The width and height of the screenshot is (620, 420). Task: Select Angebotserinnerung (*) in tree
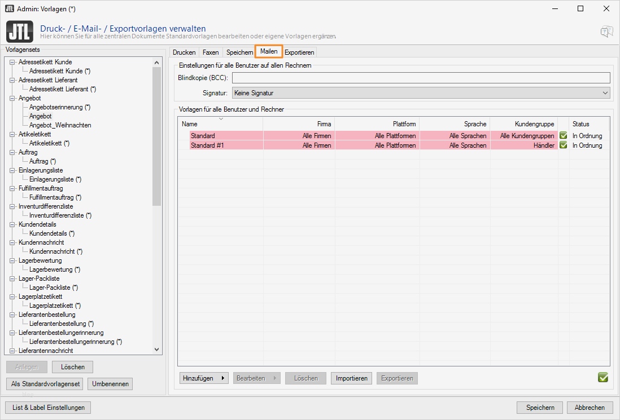(60, 107)
